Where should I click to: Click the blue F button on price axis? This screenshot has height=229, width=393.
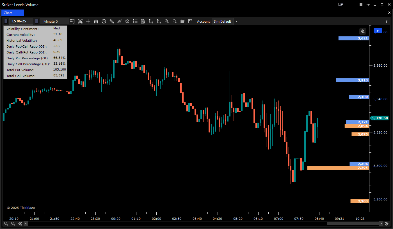[378, 31]
